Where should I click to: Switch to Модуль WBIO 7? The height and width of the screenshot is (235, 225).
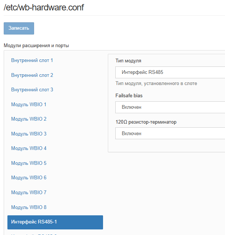click(29, 192)
